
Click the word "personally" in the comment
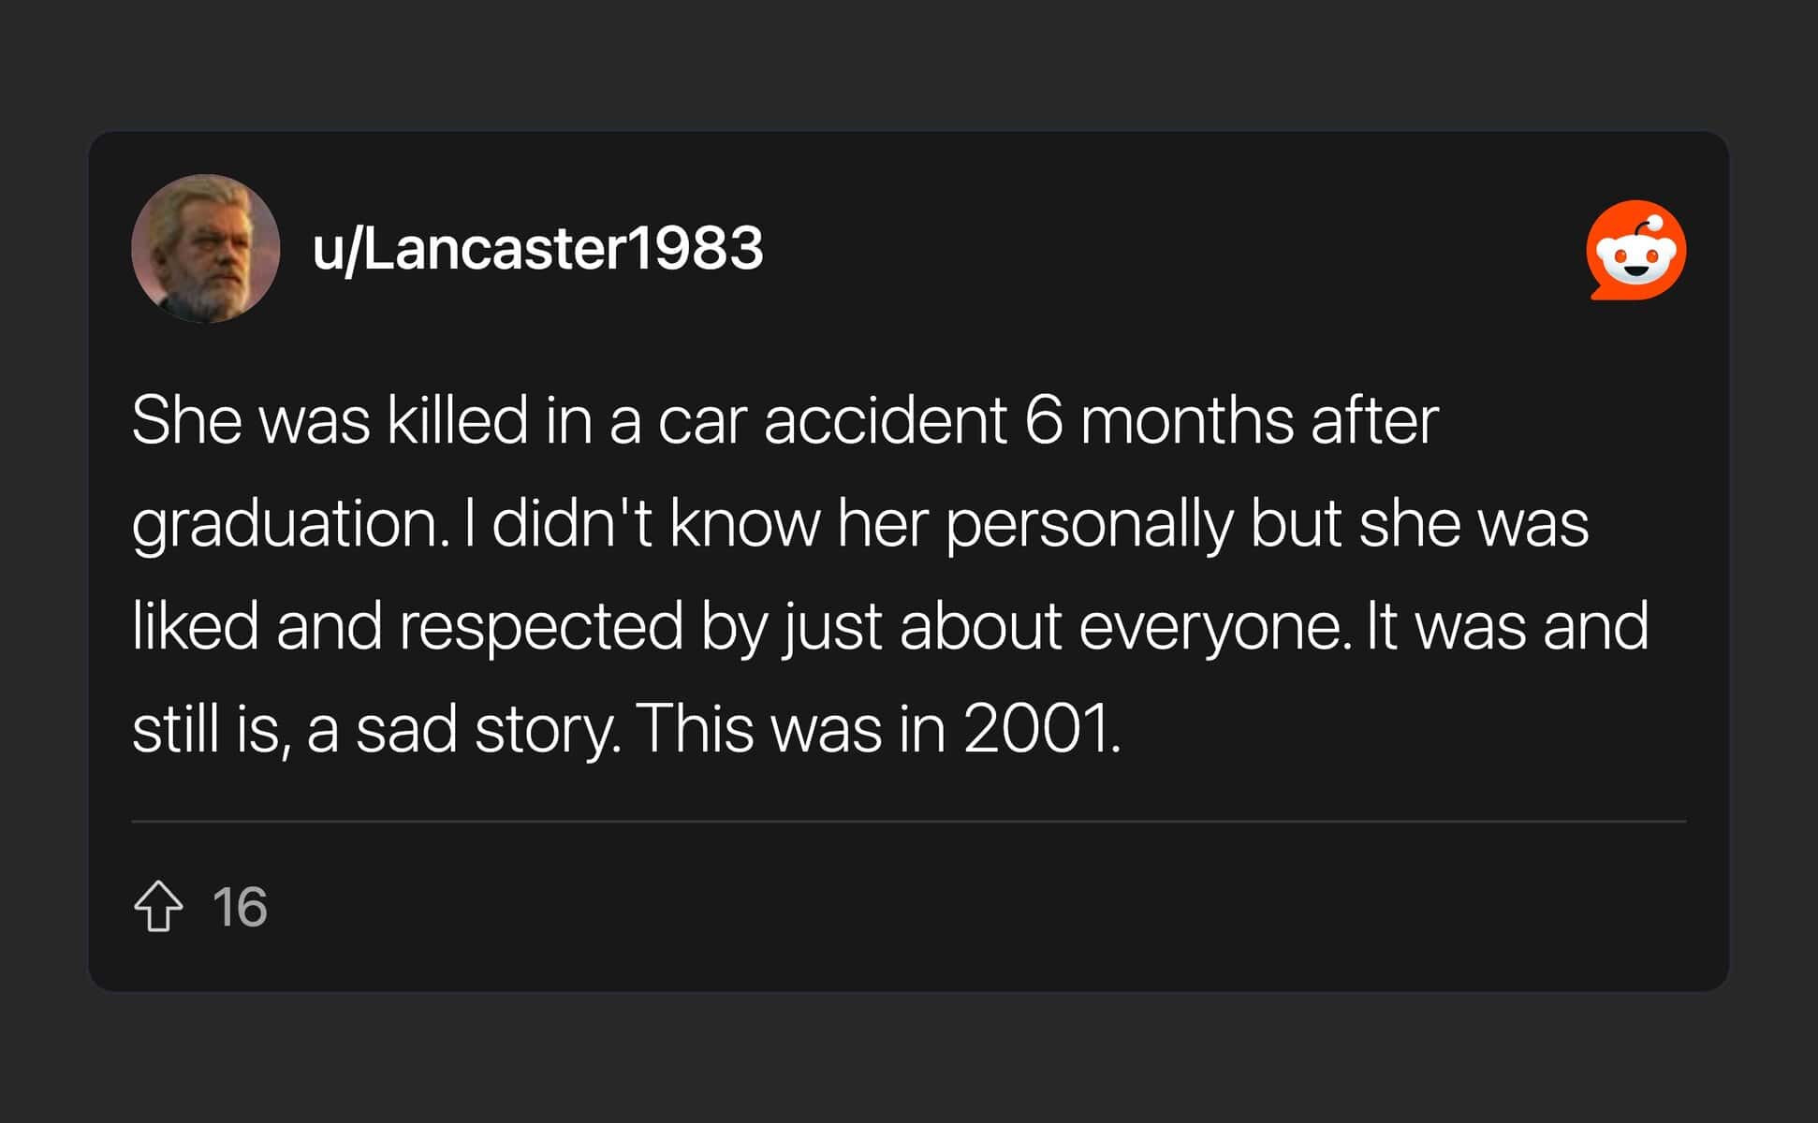(1089, 524)
